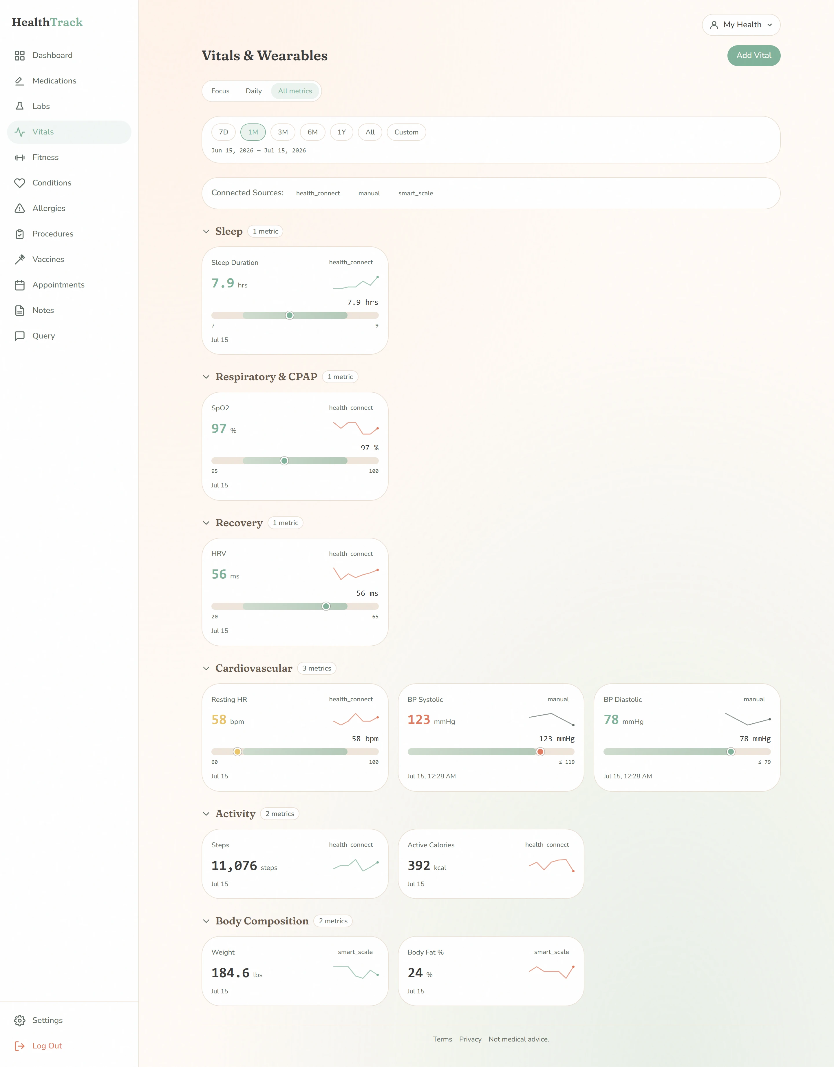Select the 1Y time range
Screen dimensions: 834x1067
pyautogui.click(x=341, y=132)
